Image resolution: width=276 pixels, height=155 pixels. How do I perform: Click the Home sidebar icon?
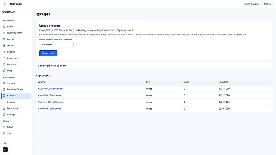[4, 27]
